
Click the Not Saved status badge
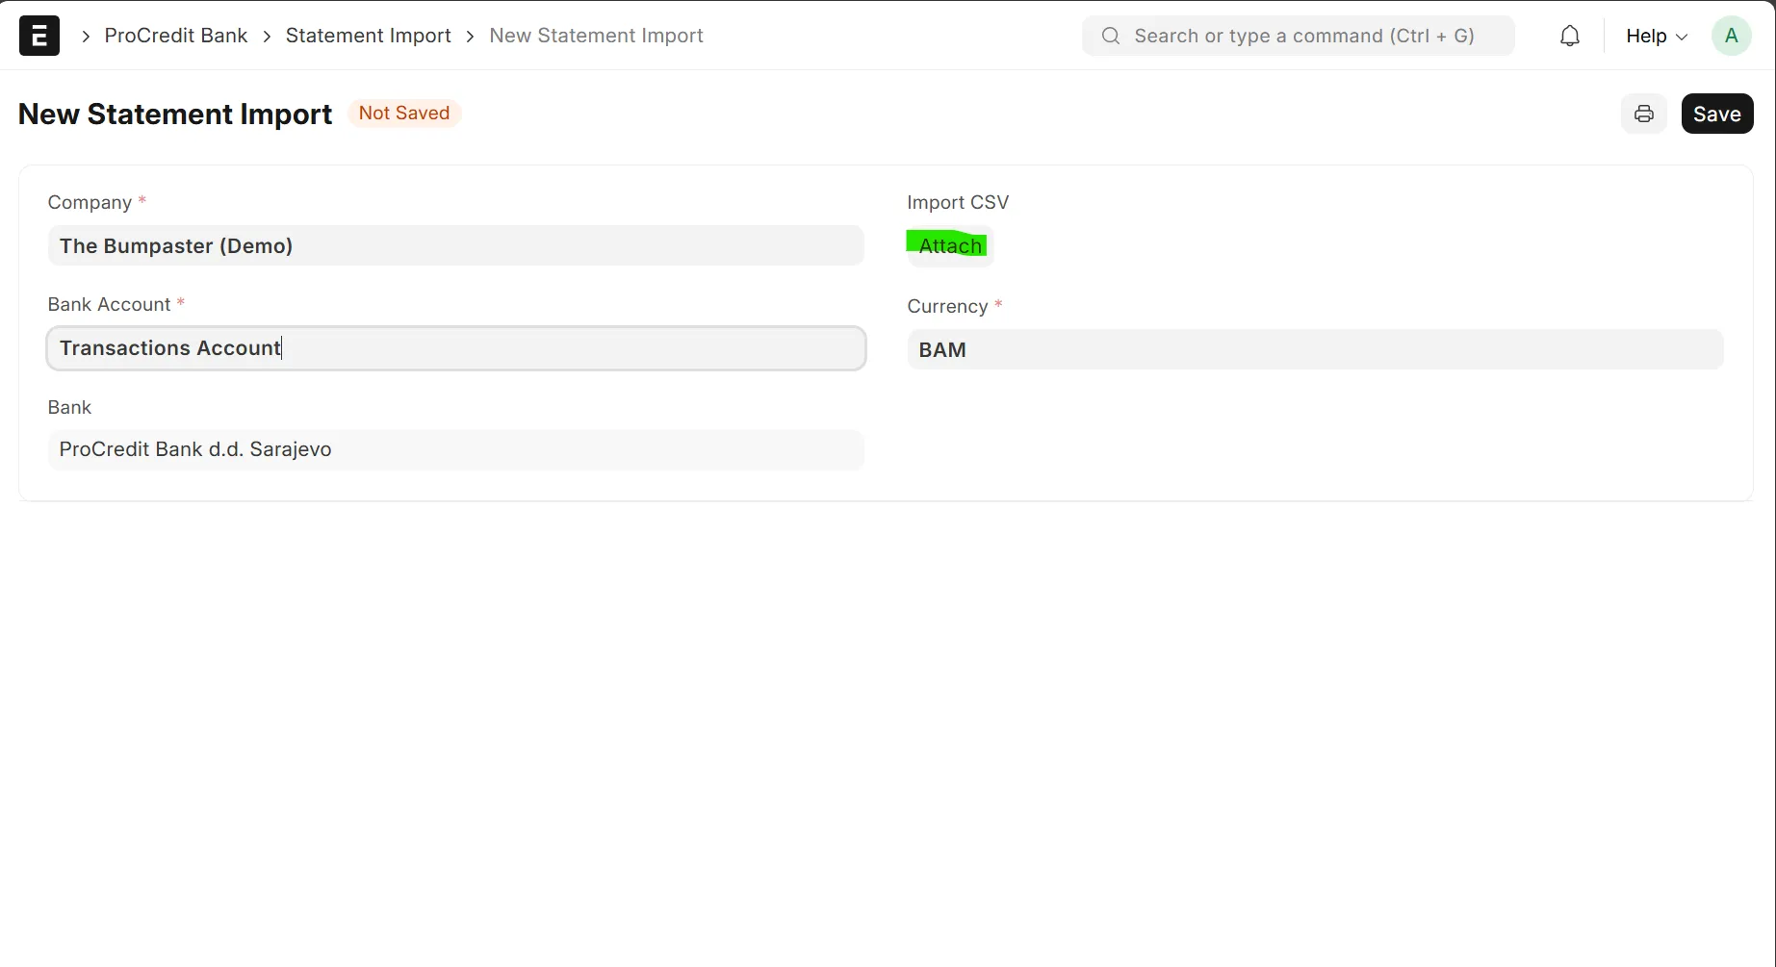404,113
